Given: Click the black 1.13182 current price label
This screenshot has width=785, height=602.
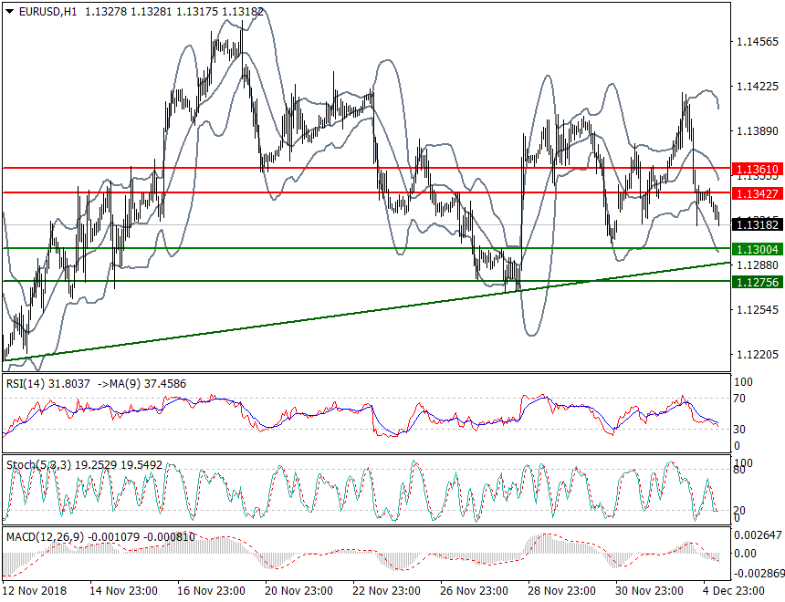Looking at the screenshot, I should (758, 224).
